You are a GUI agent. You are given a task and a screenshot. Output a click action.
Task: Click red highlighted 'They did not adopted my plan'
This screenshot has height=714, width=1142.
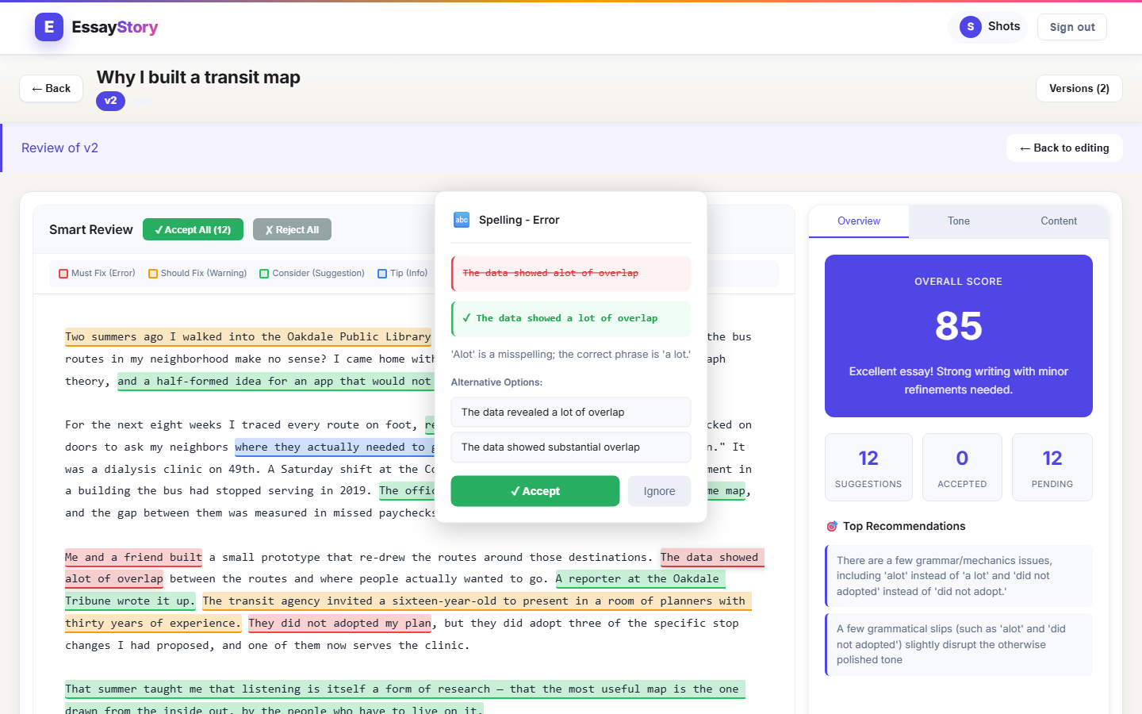pos(339,623)
